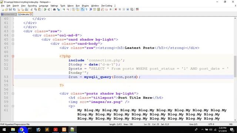Stop macro recording toolbar icon
The height and width of the screenshot is (133, 237).
pos(120,9)
